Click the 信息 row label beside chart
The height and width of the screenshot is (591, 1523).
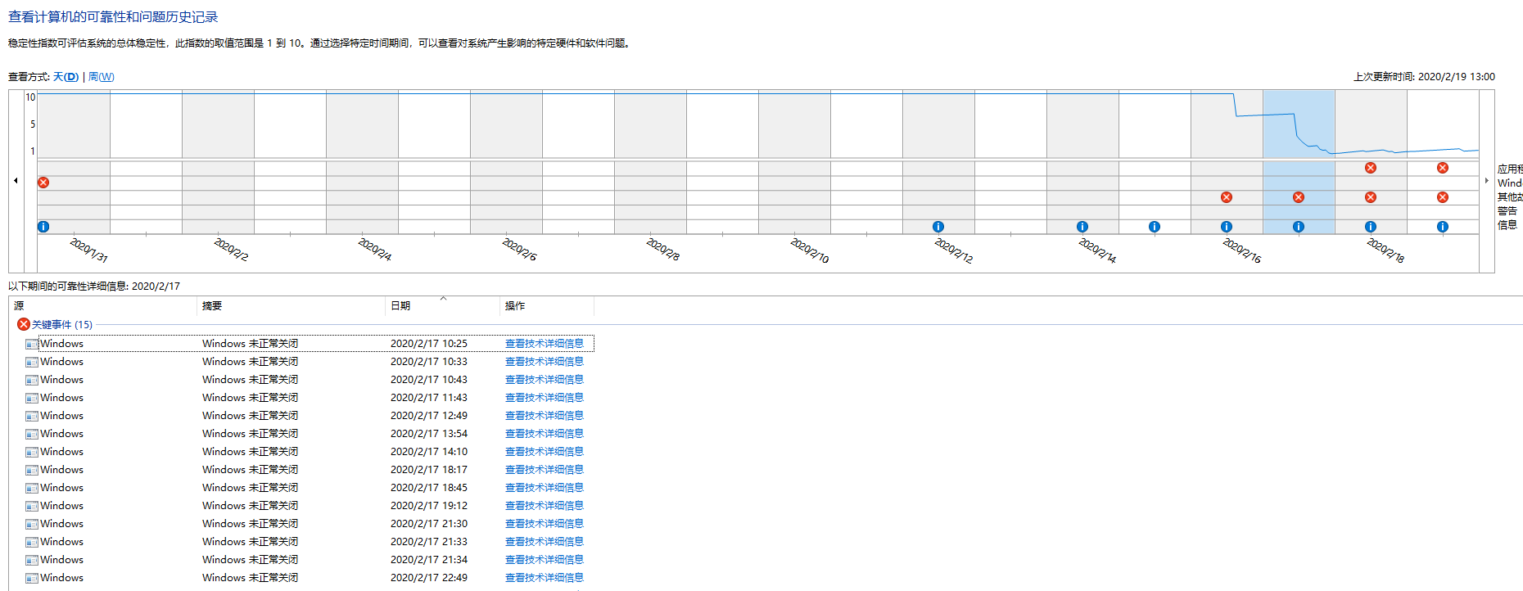click(x=1507, y=225)
